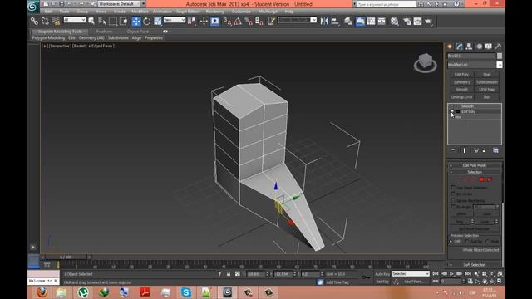Open Skype from the taskbar
This screenshot has width=532, height=299.
tap(186, 292)
